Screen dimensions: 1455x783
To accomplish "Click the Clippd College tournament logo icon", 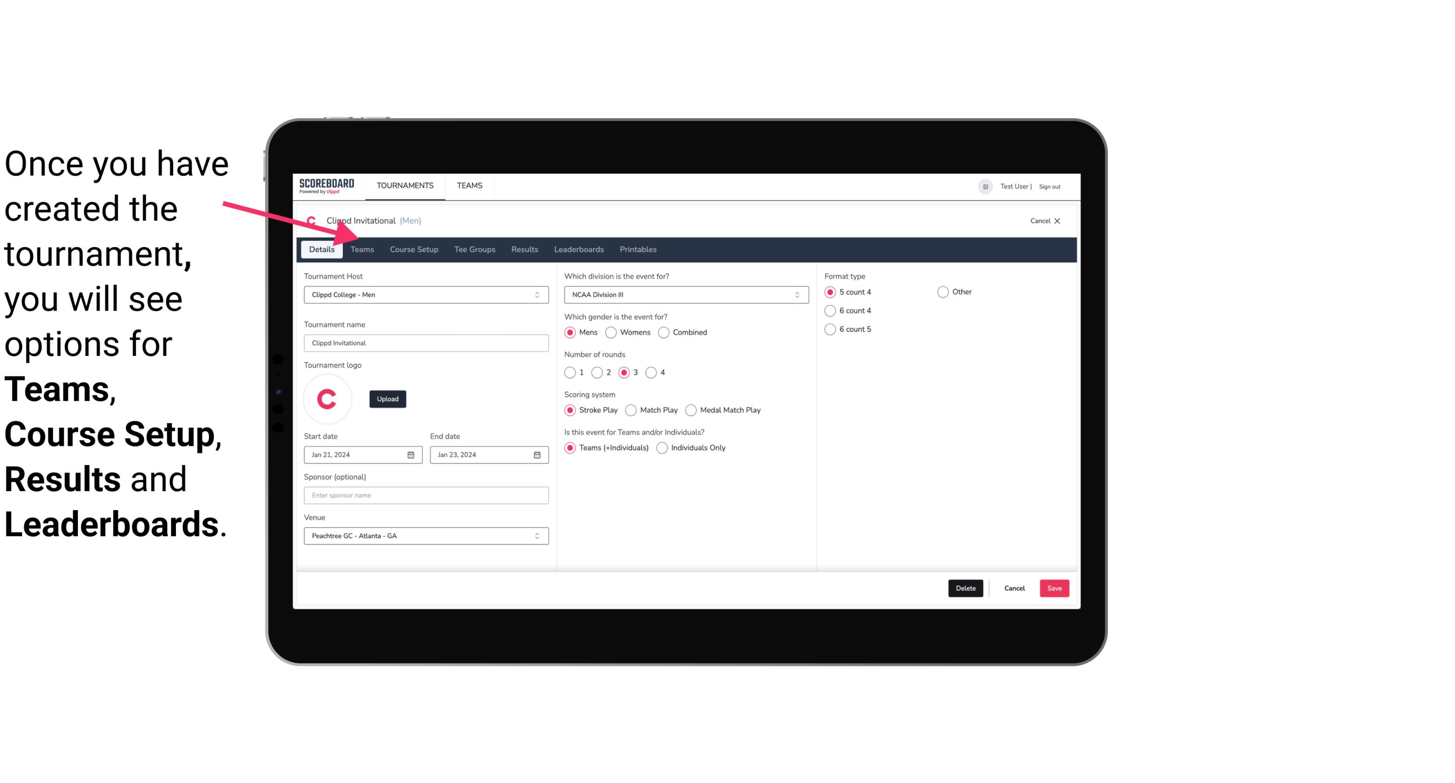I will pos(326,398).
